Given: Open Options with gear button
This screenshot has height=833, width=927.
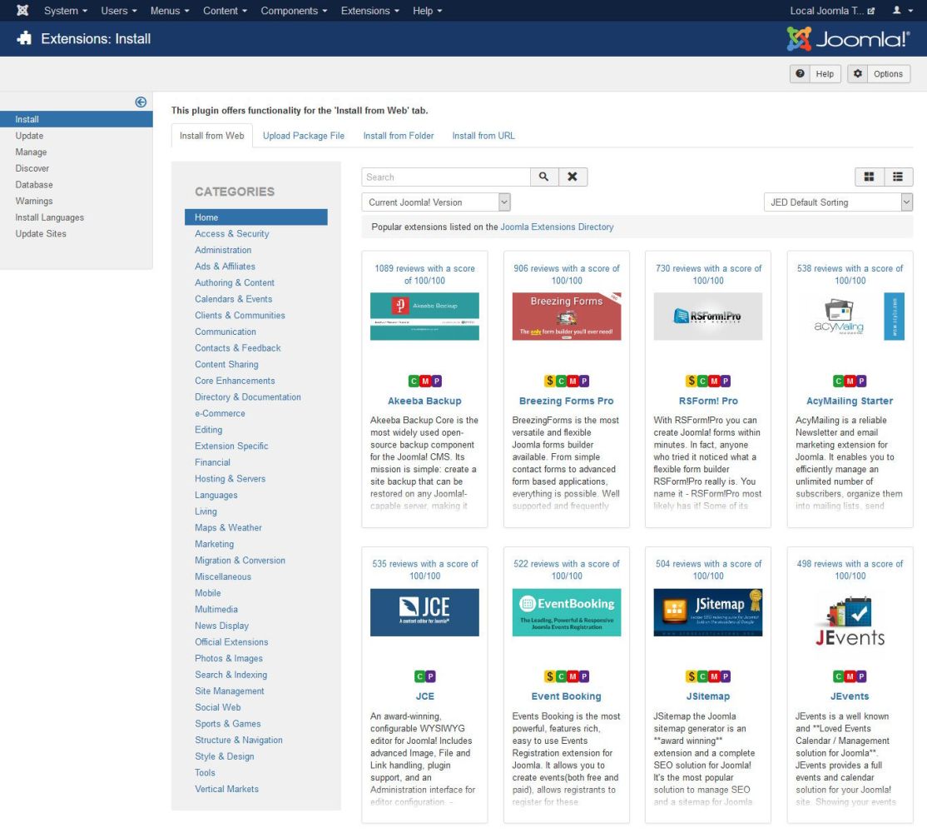Looking at the screenshot, I should [x=879, y=74].
